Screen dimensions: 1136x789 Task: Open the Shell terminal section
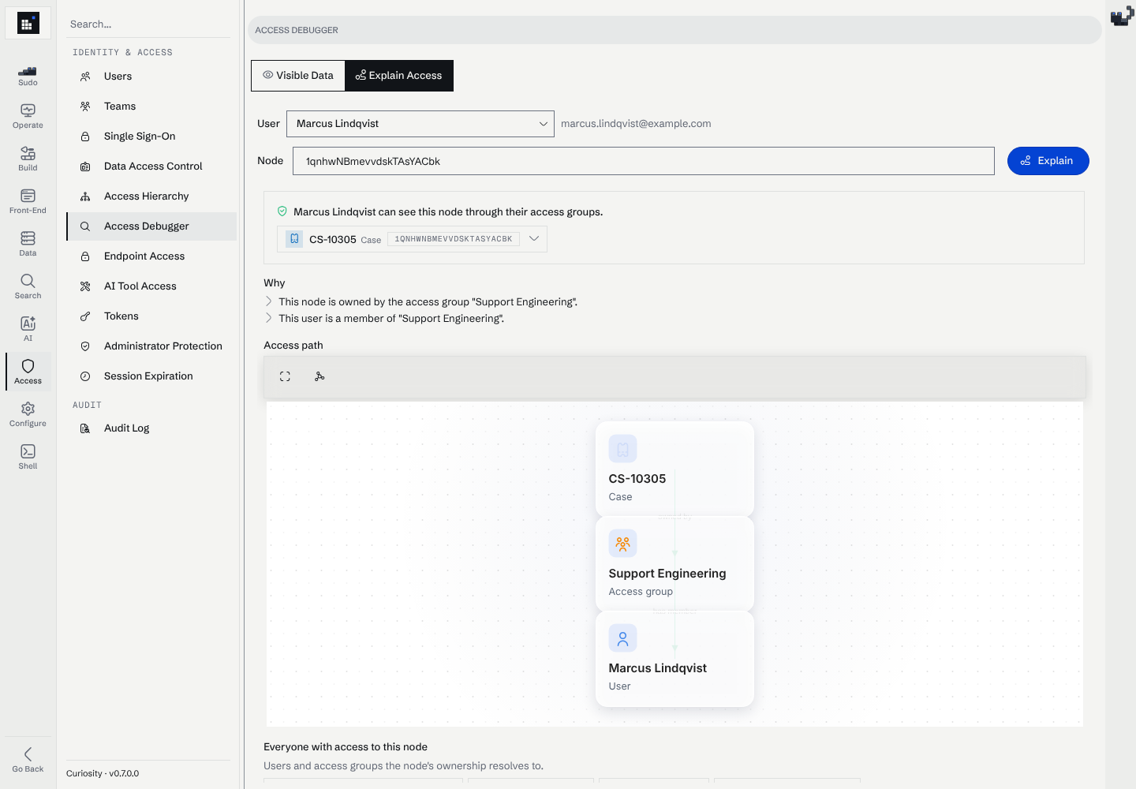click(x=28, y=458)
